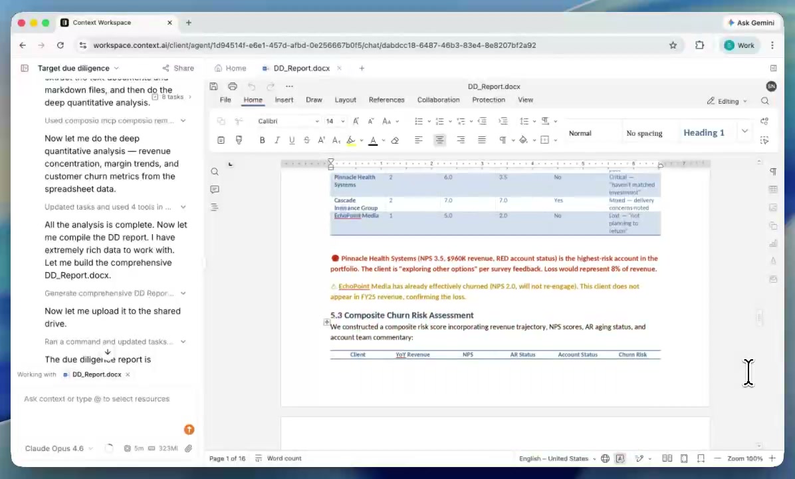
Task: Open the Editing mode dropdown
Action: point(728,101)
